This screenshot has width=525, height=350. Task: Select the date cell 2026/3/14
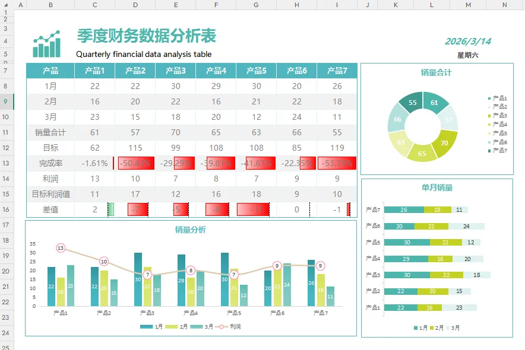point(468,41)
